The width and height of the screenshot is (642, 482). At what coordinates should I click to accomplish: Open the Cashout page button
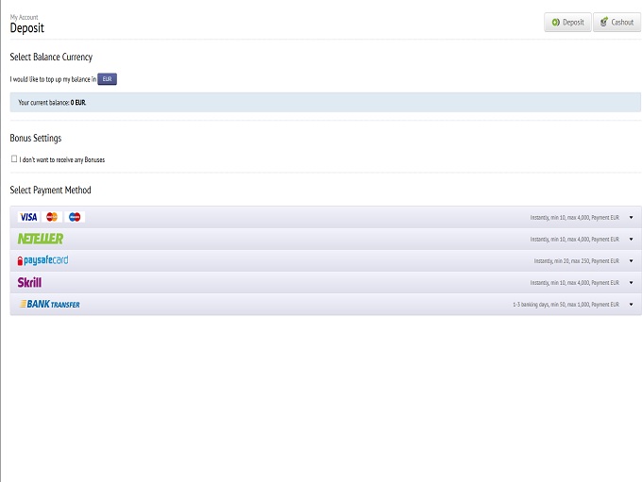point(617,22)
